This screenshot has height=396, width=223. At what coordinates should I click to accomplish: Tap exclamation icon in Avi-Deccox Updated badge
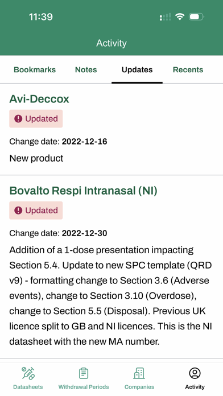click(x=18, y=119)
